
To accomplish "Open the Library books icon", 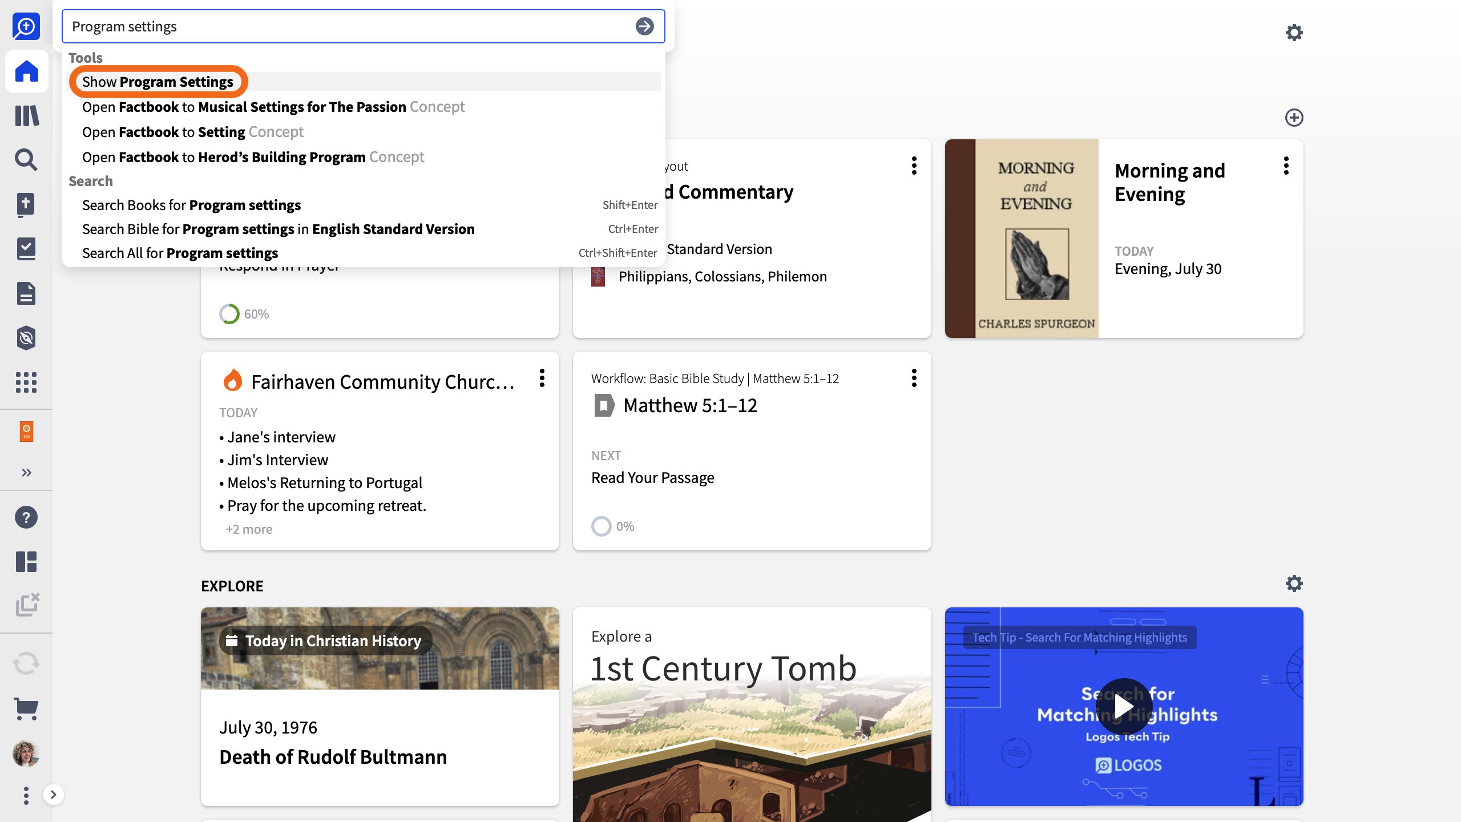I will [26, 115].
